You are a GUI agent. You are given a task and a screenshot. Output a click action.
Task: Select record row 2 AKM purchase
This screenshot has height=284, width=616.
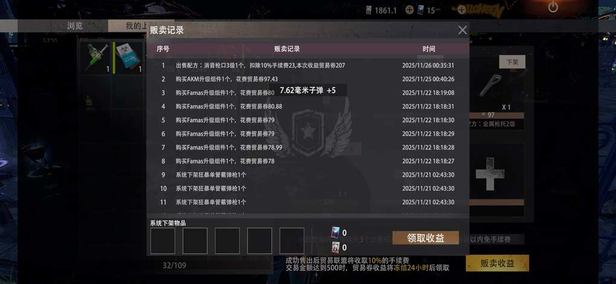pos(308,79)
